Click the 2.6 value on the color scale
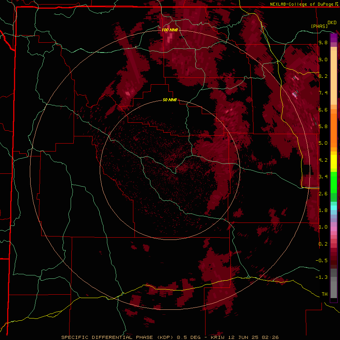340x340 pixels. pyautogui.click(x=323, y=194)
